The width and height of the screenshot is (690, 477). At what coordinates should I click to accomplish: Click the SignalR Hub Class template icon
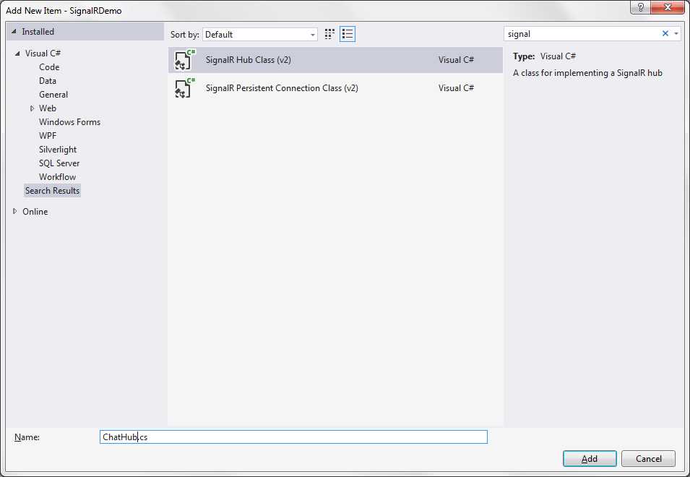pos(184,60)
